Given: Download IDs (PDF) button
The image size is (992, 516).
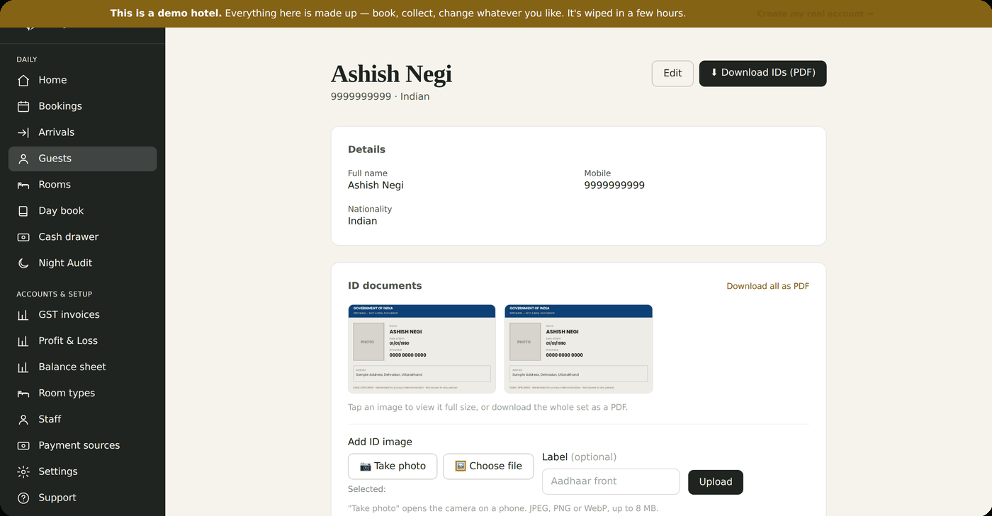Looking at the screenshot, I should coord(762,74).
